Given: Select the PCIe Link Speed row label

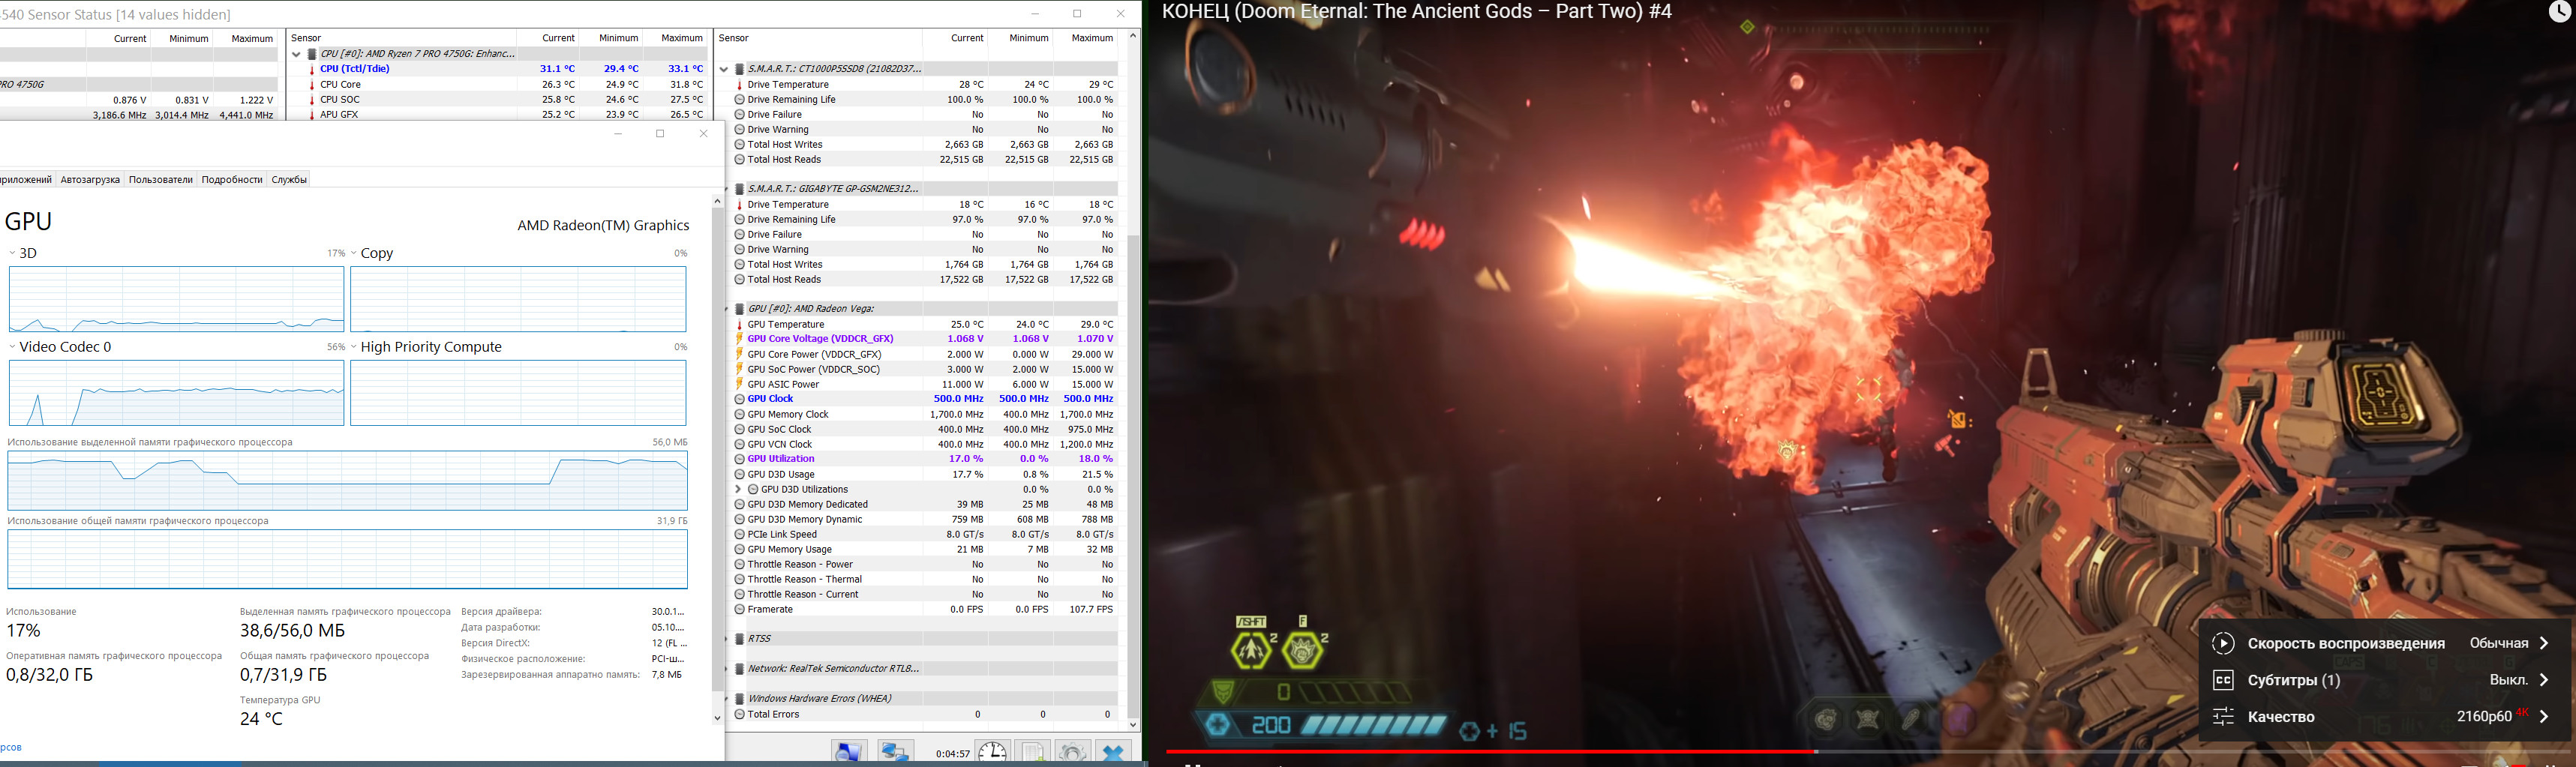Looking at the screenshot, I should (783, 534).
